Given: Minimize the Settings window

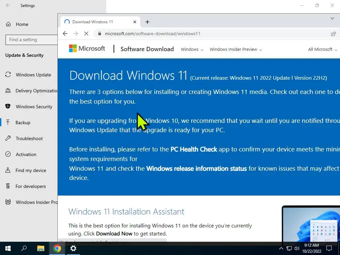Looking at the screenshot, I should [301, 5].
